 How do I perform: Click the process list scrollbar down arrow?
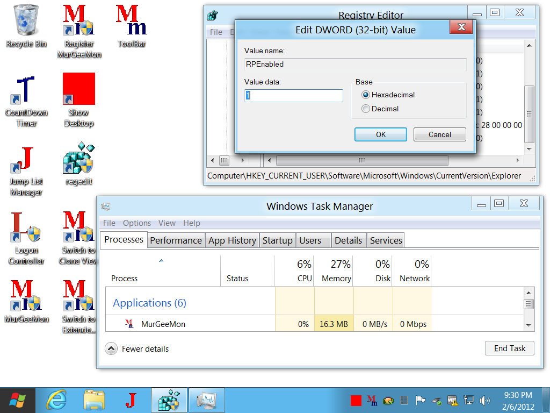(529, 325)
